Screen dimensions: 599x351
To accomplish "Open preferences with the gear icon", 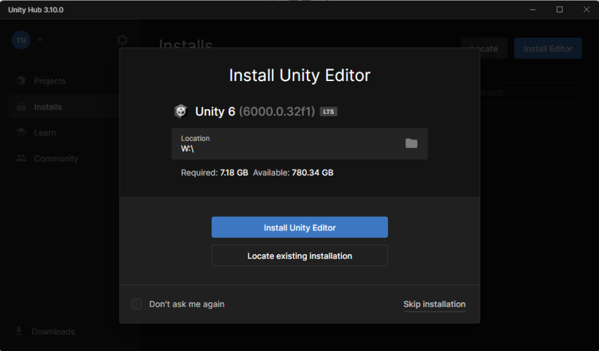I will point(123,40).
